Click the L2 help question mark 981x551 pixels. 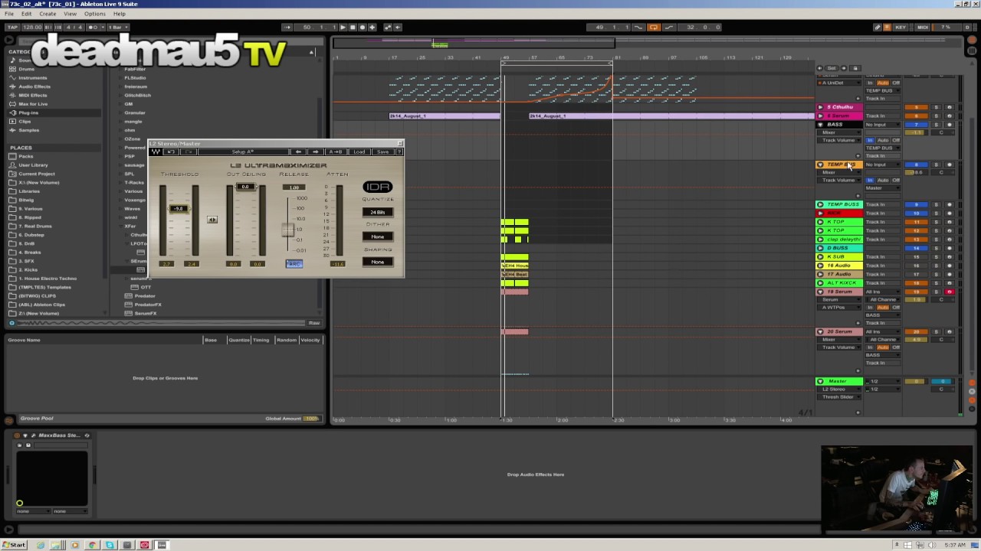tap(399, 152)
